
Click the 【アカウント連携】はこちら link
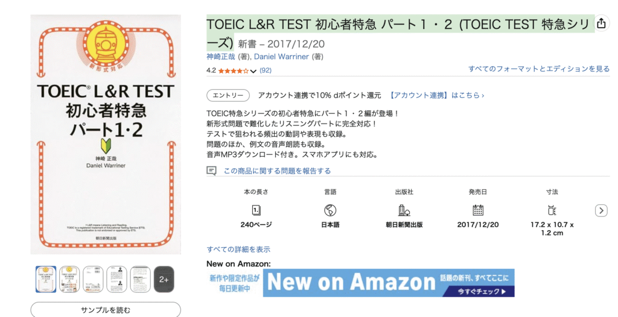[x=437, y=95]
